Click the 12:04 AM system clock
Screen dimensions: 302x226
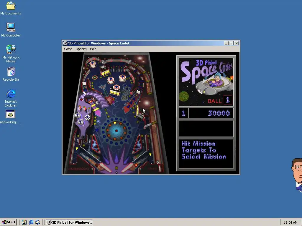coord(290,222)
